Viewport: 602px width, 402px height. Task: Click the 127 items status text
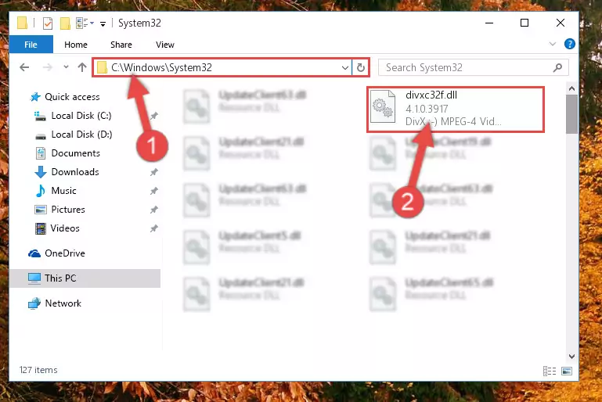[x=38, y=370]
